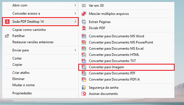
Task: Click the MS PowerPoint conversion icon
Action: pyautogui.click(x=84, y=42)
